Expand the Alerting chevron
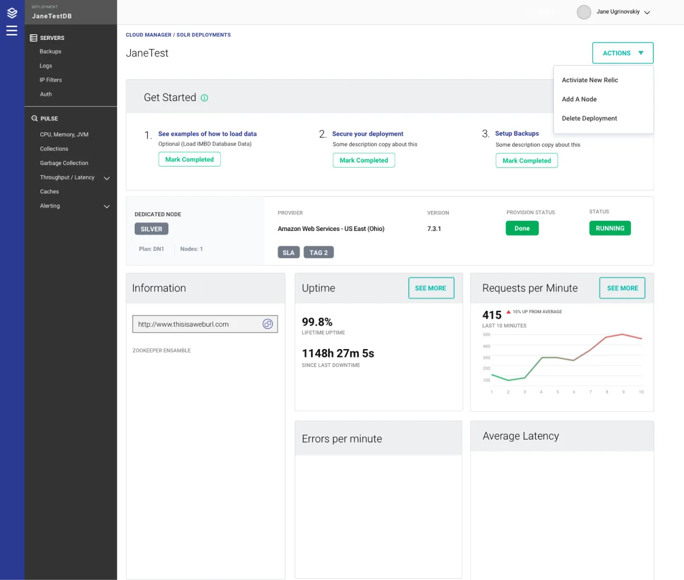Viewport: 684px width, 580px height. (x=107, y=206)
